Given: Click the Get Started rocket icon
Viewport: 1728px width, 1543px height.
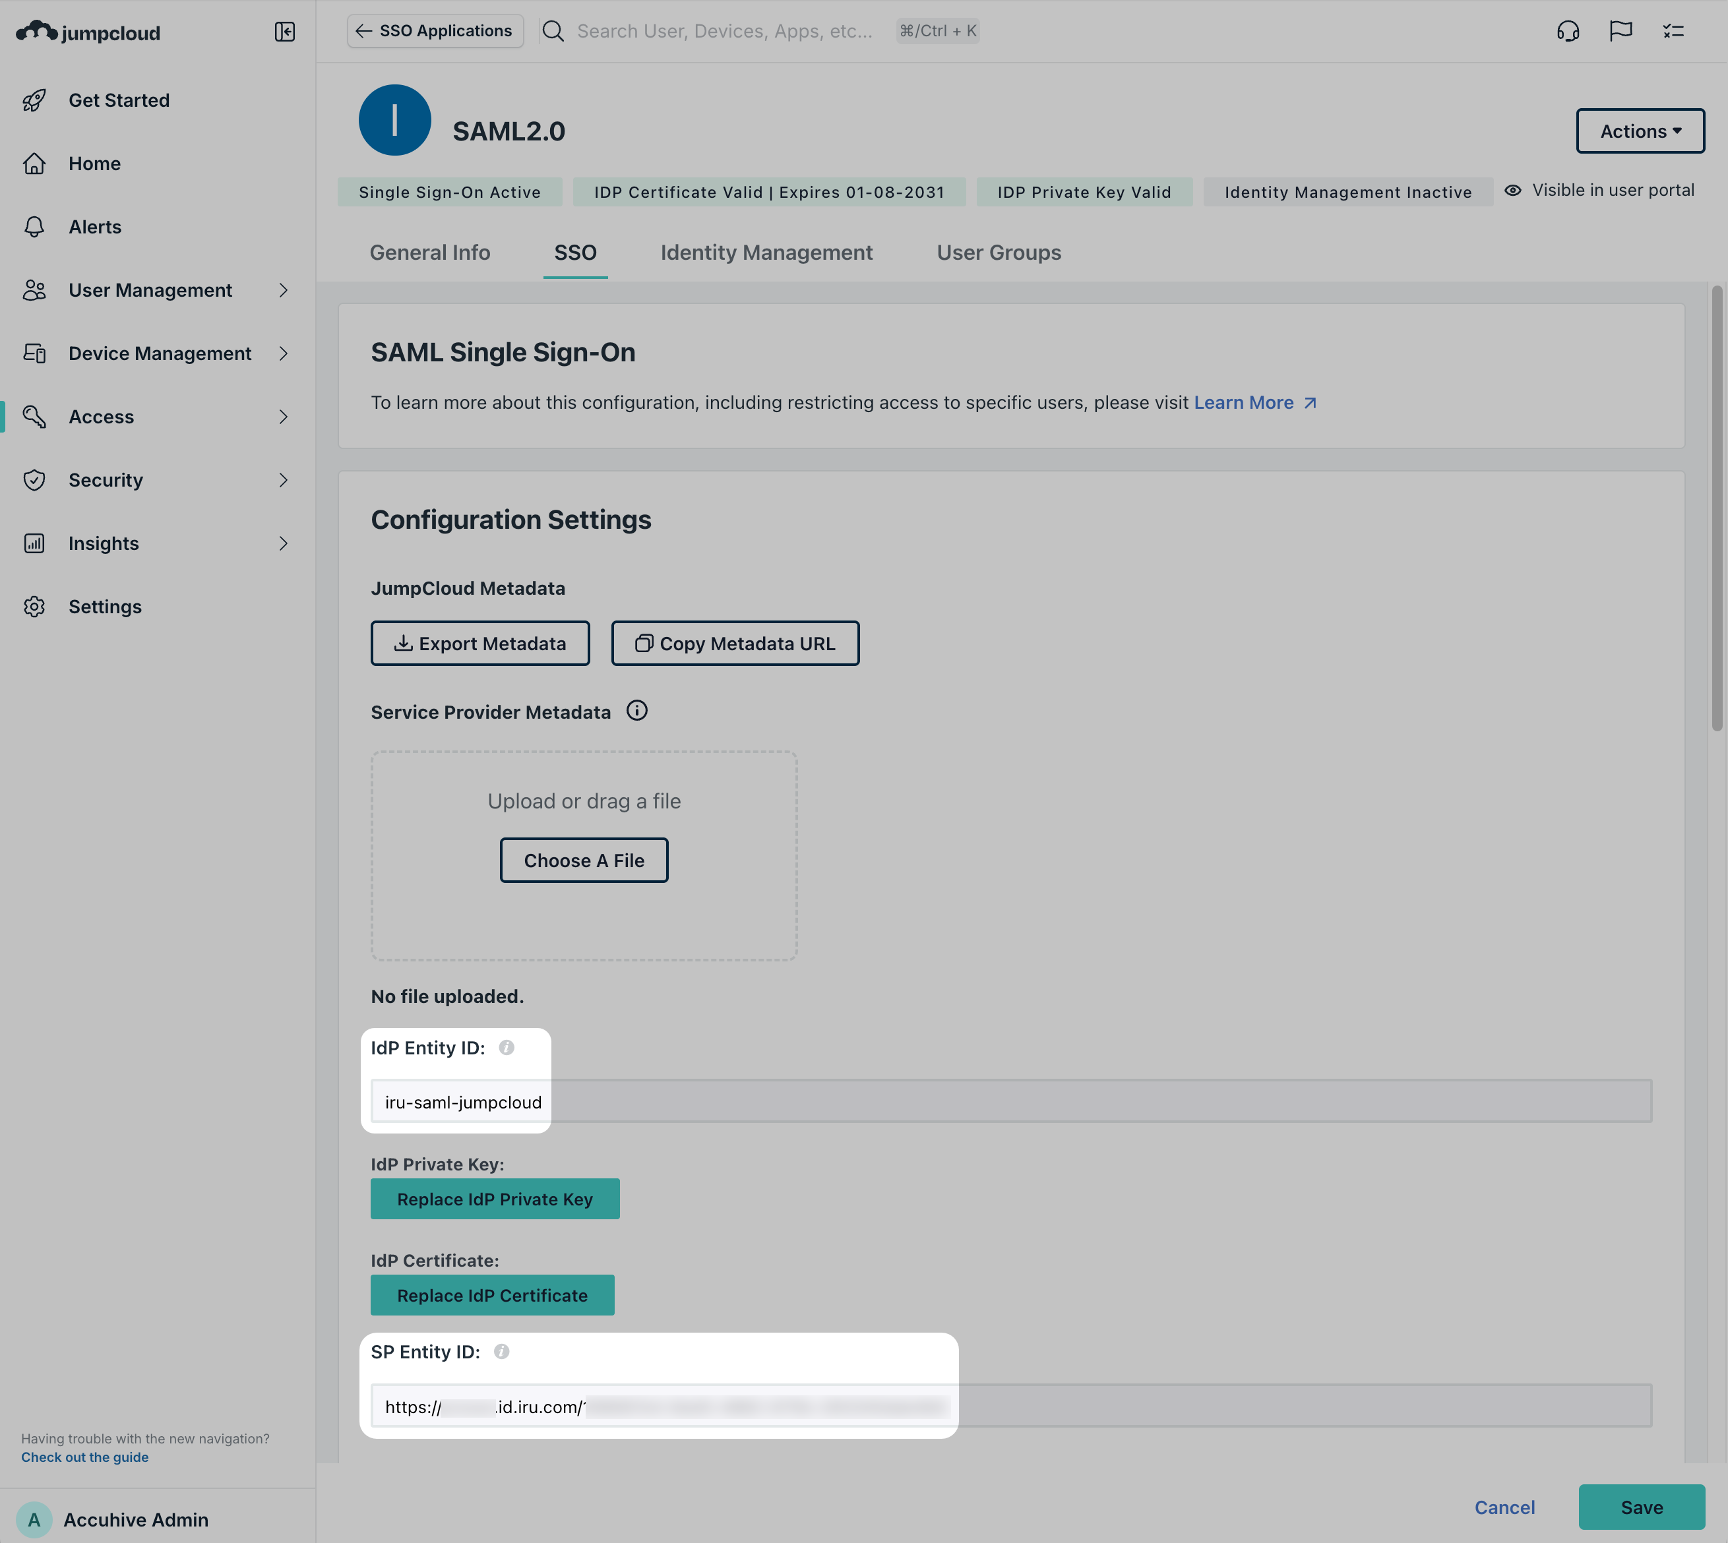Looking at the screenshot, I should click(x=34, y=100).
